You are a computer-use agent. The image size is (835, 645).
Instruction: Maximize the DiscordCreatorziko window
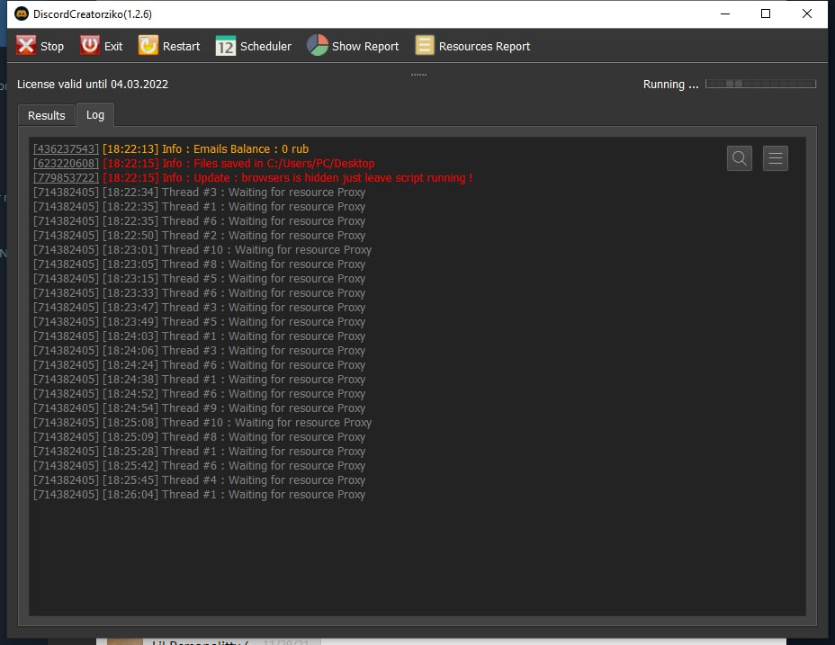click(766, 13)
